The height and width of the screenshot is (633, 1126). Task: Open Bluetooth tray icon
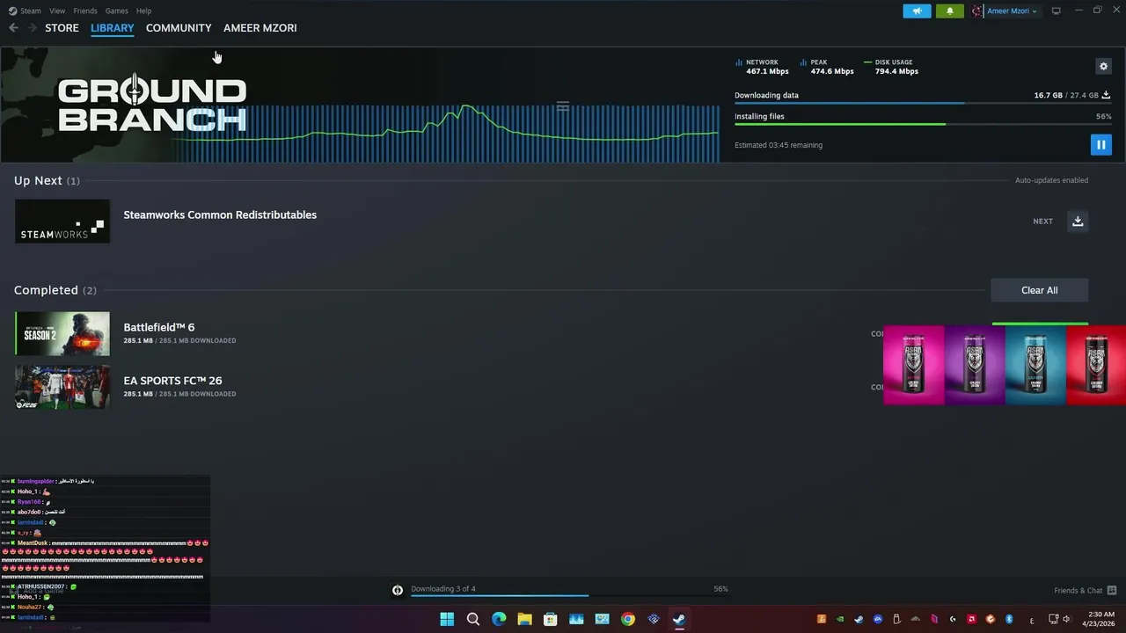tap(1010, 619)
